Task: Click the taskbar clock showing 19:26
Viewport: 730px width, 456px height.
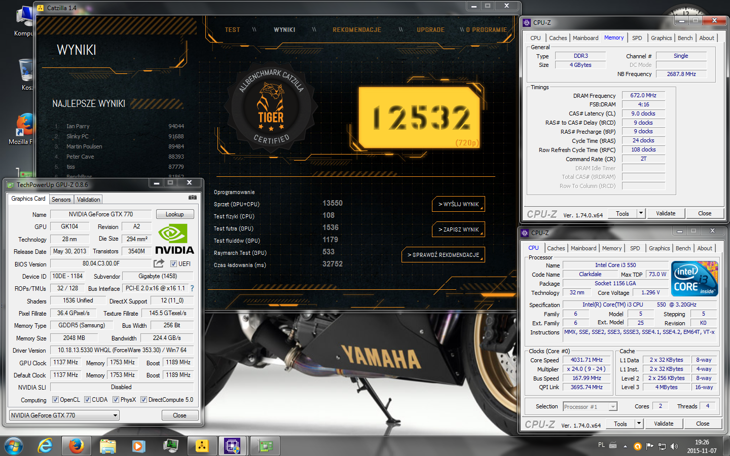Action: coord(702,446)
